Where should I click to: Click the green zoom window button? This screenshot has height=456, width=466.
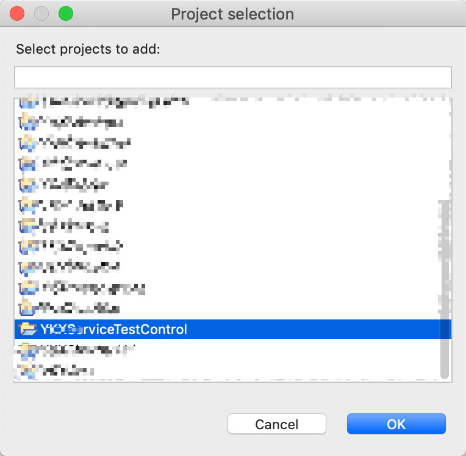(x=65, y=13)
